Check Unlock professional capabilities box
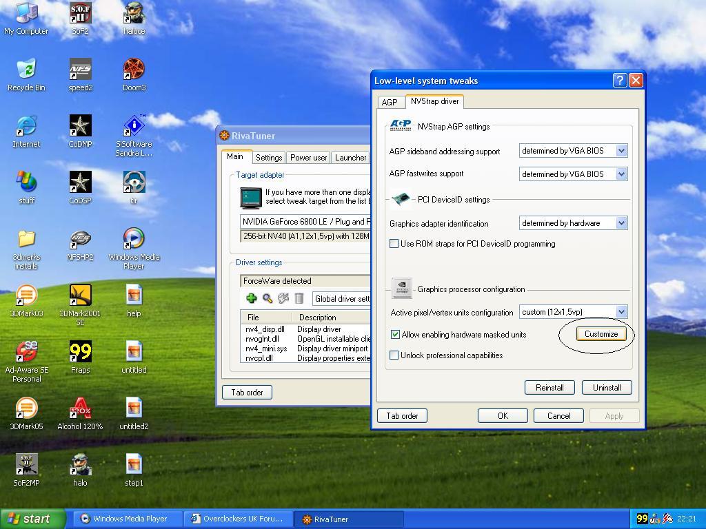Viewport: 706px width, 529px height. tap(394, 355)
